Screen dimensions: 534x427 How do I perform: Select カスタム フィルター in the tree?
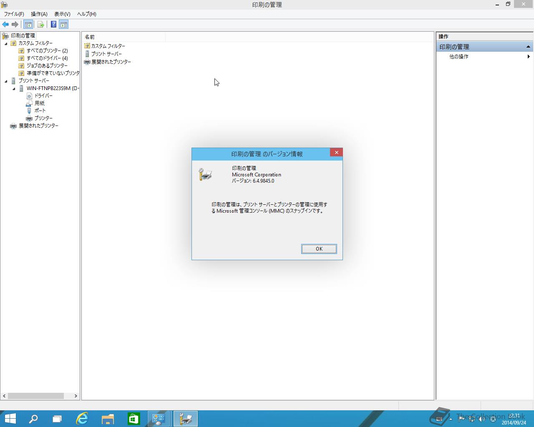pos(35,43)
